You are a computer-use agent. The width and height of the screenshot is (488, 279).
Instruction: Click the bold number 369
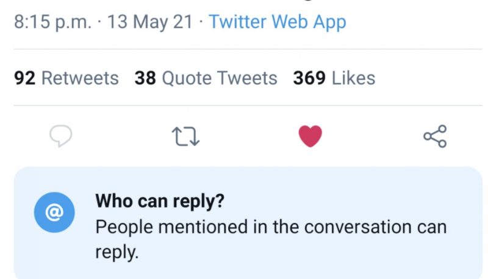309,78
